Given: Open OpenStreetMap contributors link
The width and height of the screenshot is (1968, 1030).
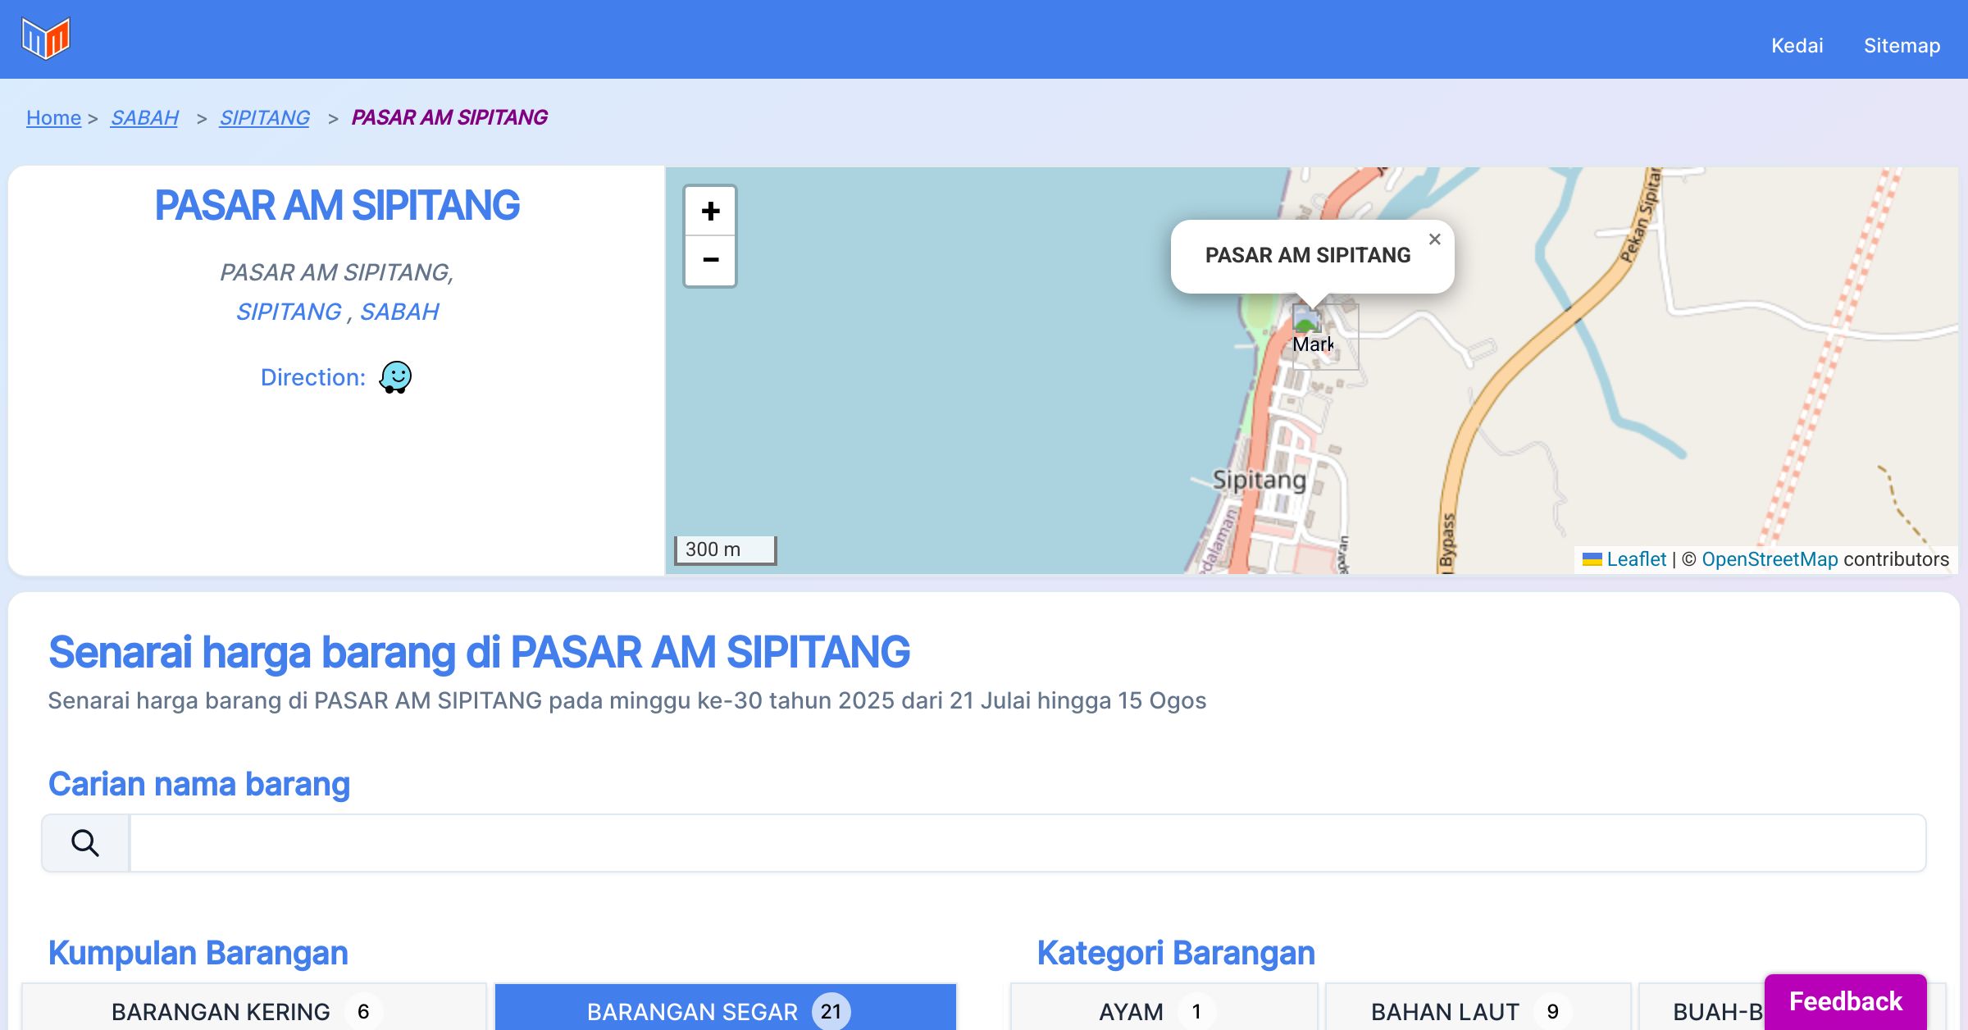Looking at the screenshot, I should tap(1770, 559).
